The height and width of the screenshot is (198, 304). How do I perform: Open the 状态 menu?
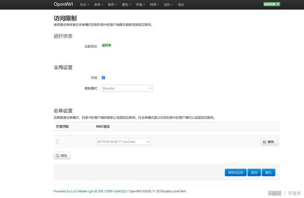pyautogui.click(x=85, y=5)
